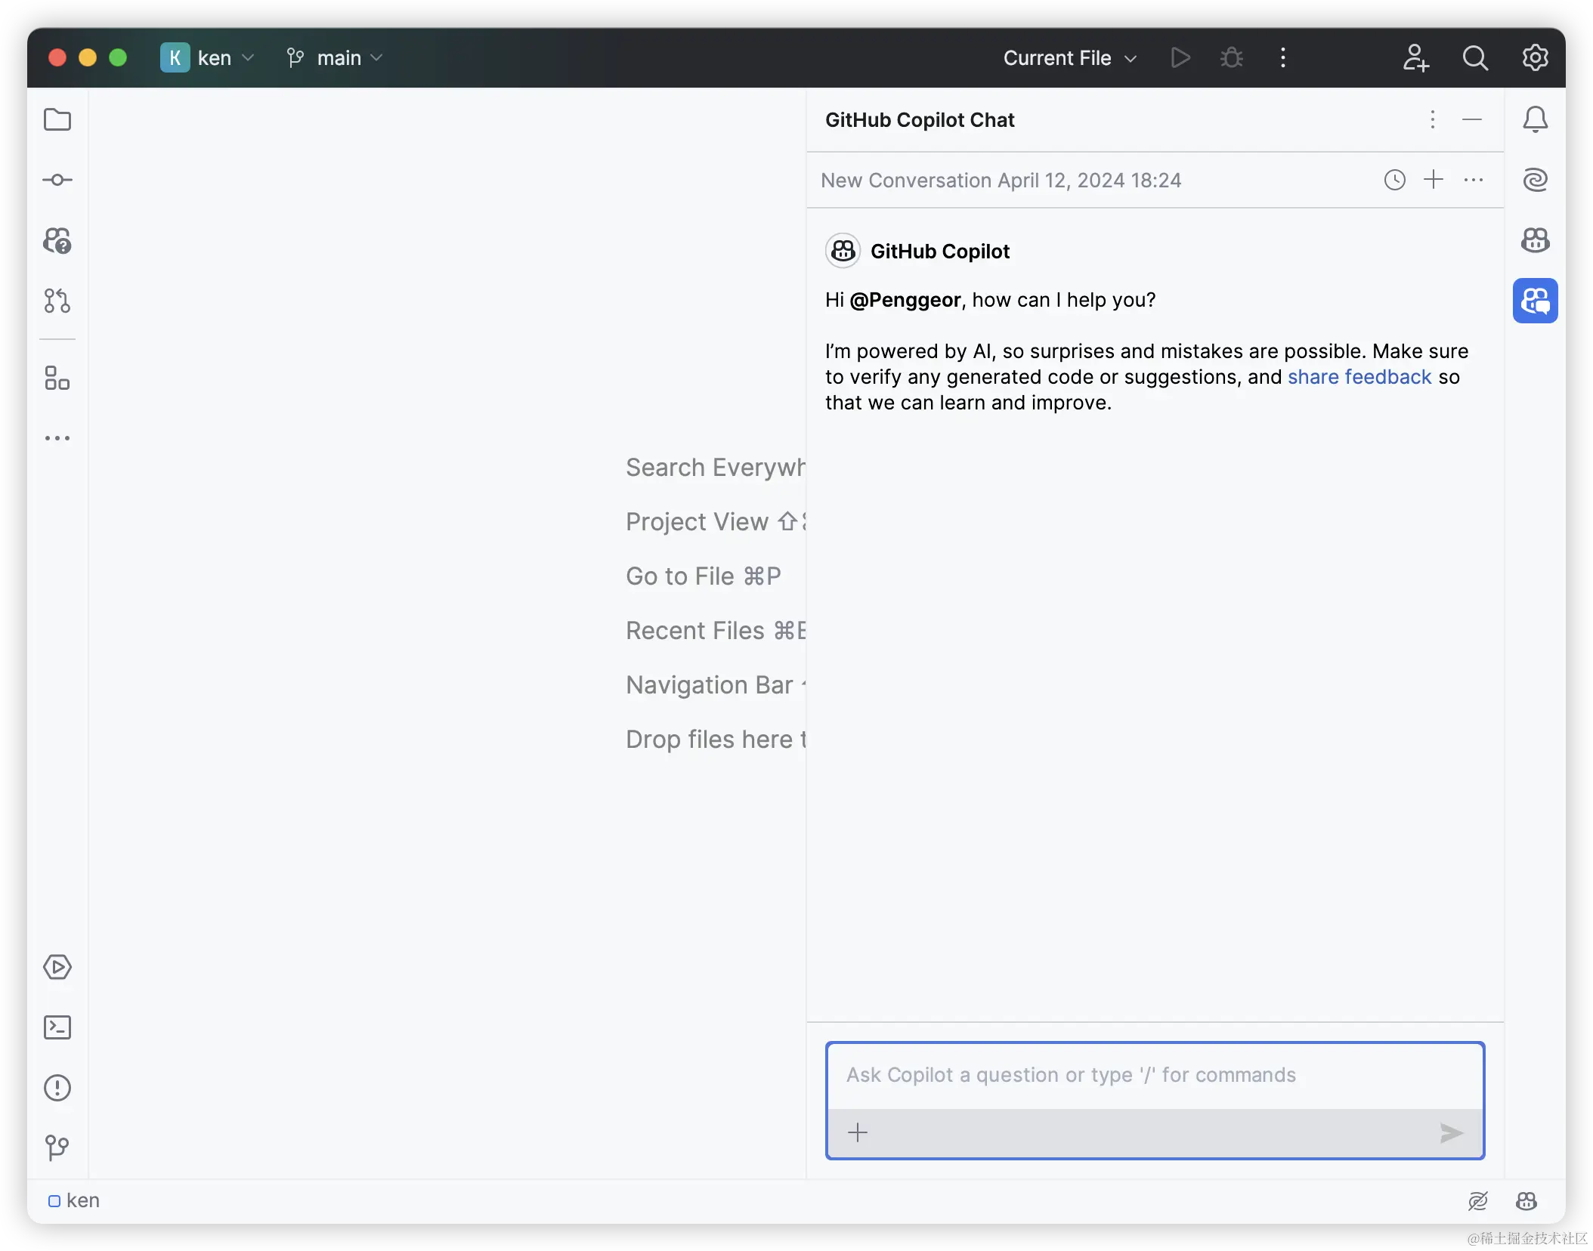
Task: Open Search Everywhere magnifier
Action: 1475,57
